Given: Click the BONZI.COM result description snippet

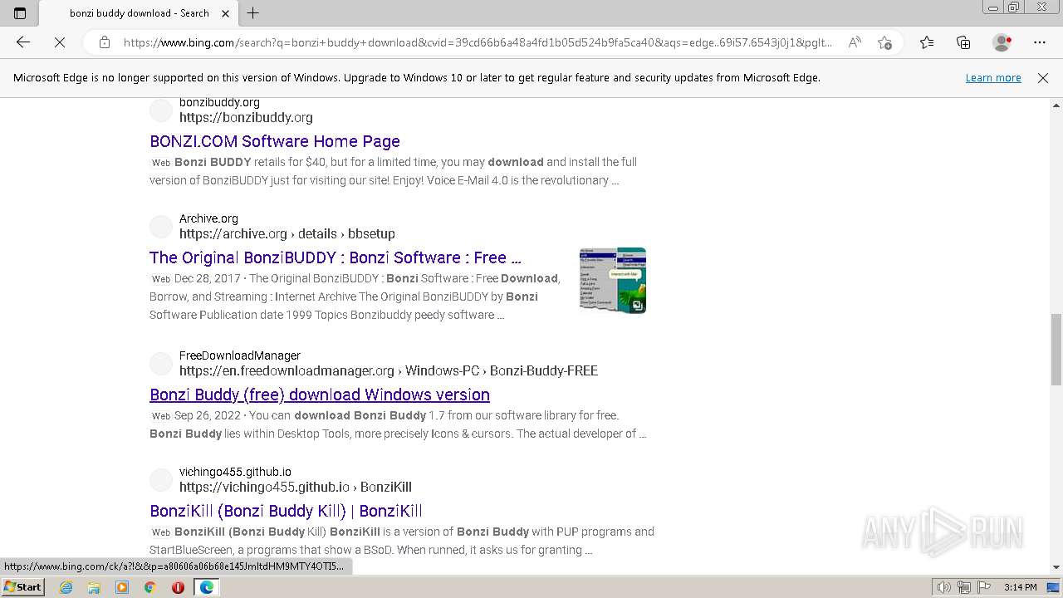Looking at the screenshot, I should pyautogui.click(x=394, y=171).
